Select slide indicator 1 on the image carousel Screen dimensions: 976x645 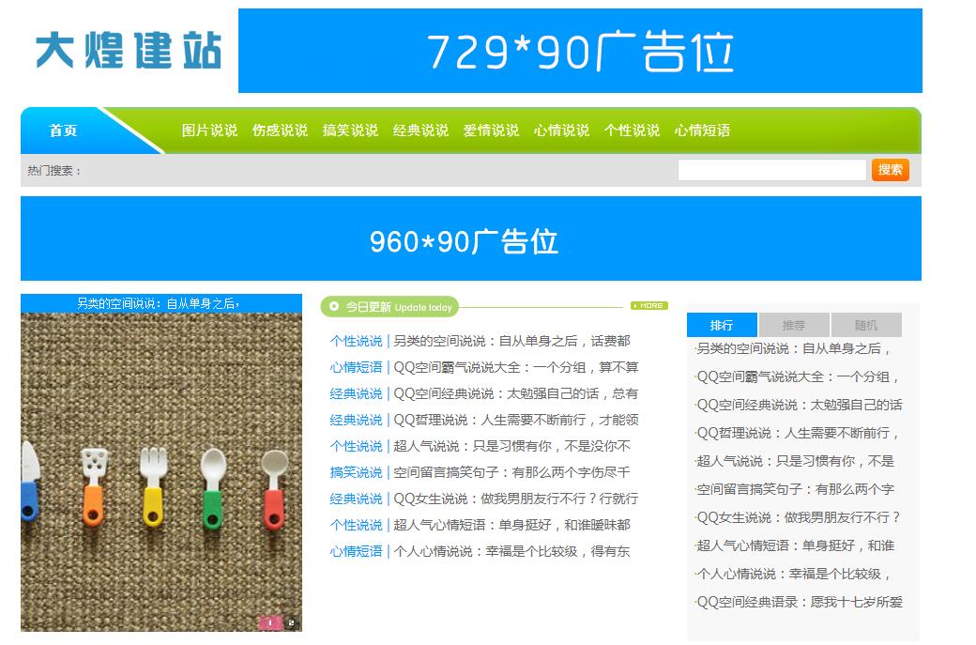(269, 622)
